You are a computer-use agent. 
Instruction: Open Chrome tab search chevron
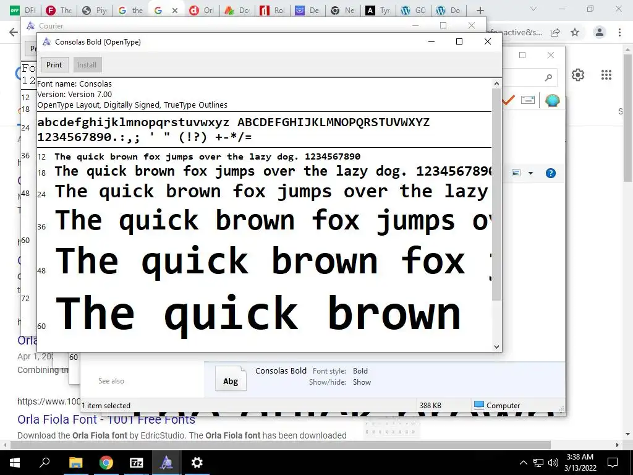point(533,9)
